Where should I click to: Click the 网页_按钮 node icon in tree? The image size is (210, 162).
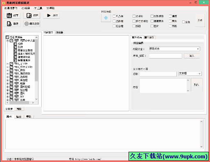(x=11, y=70)
